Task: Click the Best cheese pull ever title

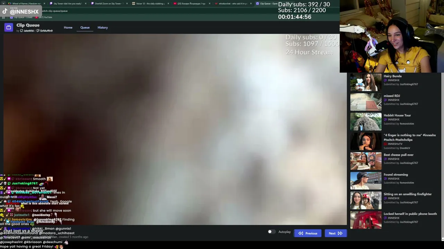Action: point(399,155)
